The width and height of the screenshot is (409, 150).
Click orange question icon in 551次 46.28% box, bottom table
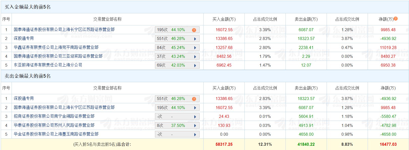point(194,99)
